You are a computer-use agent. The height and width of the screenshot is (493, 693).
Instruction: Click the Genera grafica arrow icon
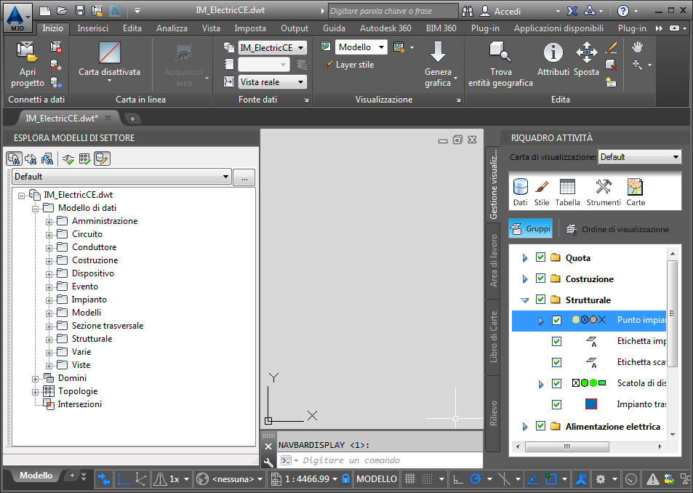[438, 52]
